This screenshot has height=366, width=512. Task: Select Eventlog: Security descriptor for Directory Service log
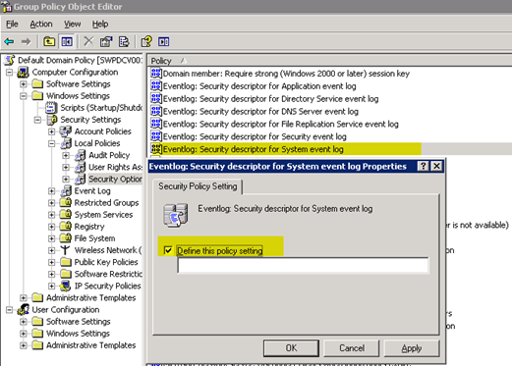(270, 99)
